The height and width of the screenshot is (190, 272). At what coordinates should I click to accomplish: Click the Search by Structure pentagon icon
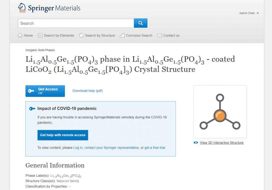pyautogui.click(x=81, y=35)
